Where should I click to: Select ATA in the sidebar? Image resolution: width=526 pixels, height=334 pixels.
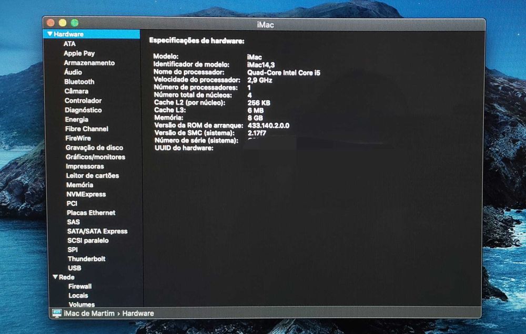click(x=69, y=44)
